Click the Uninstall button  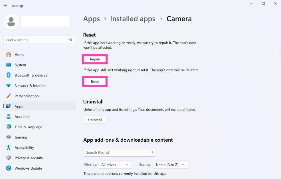[95, 120]
